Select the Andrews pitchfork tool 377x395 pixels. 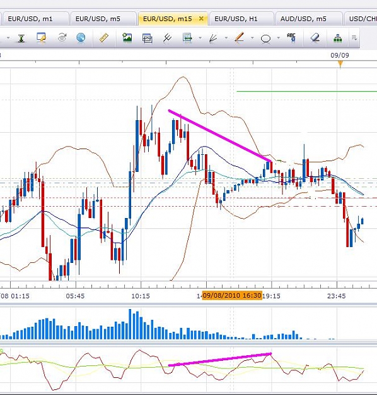click(x=167, y=38)
